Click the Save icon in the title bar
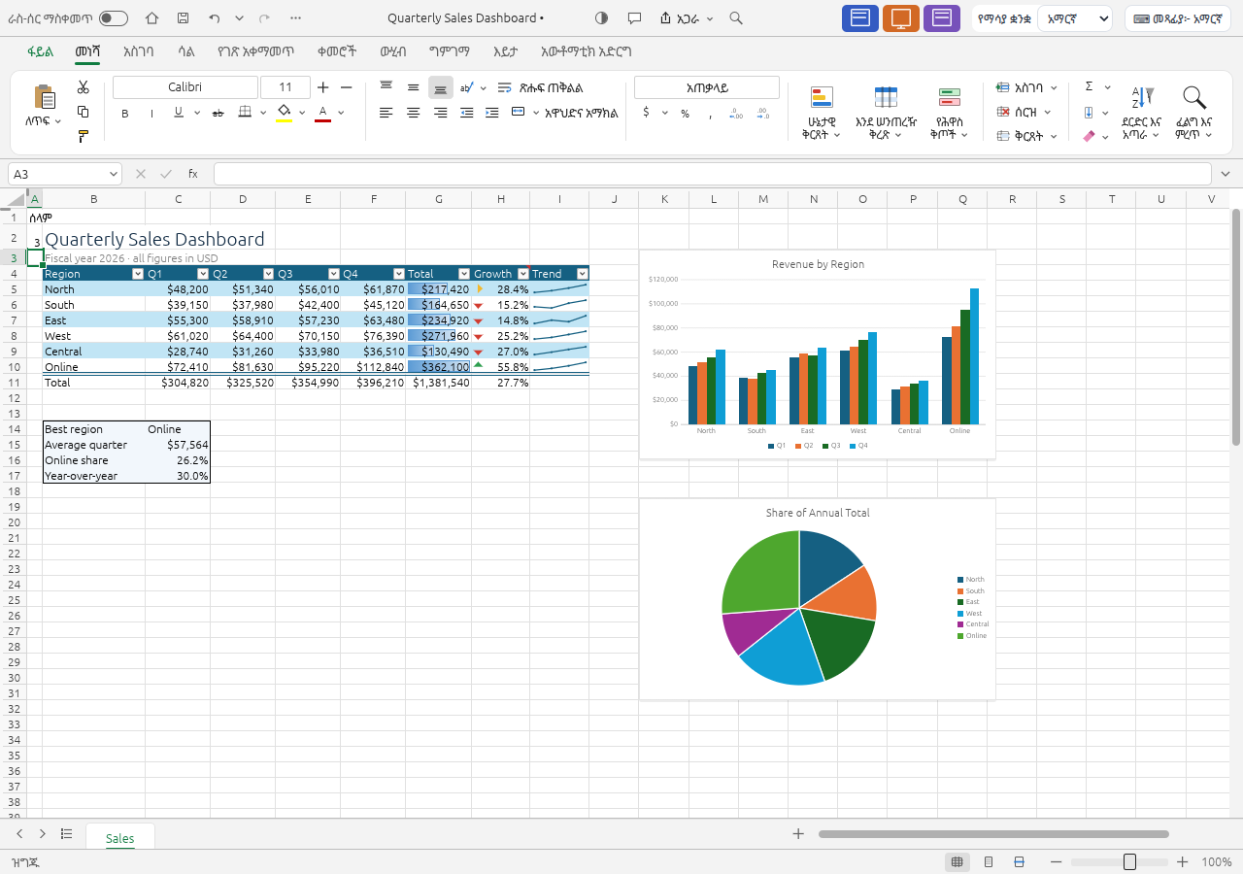 pyautogui.click(x=184, y=18)
